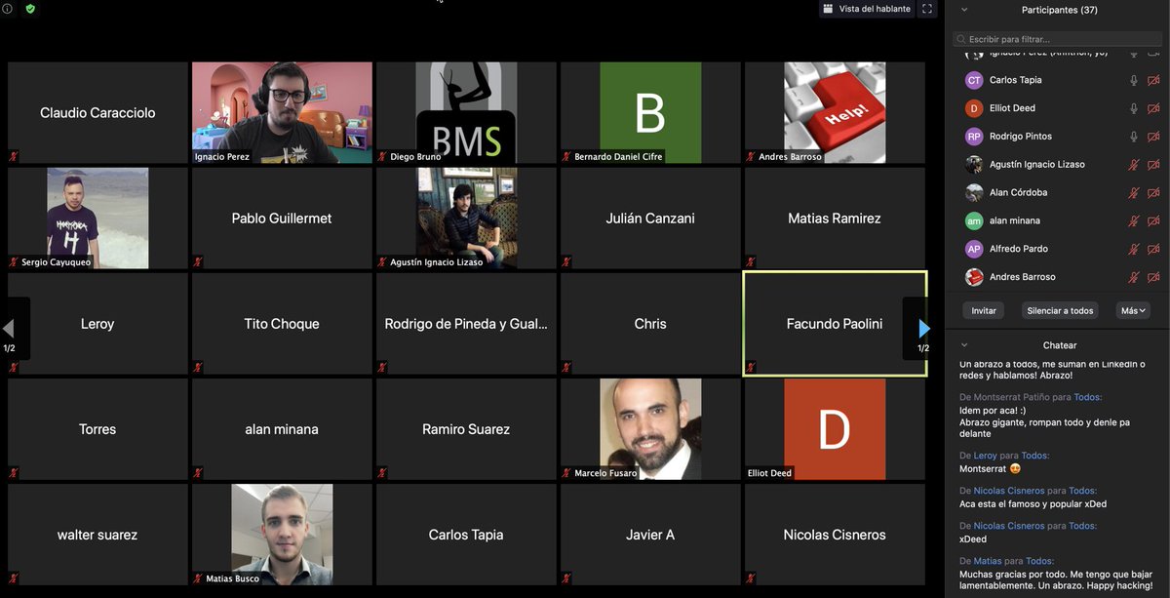Click Alfredo Pardo's camera-off icon
This screenshot has width=1170, height=598.
point(1153,249)
